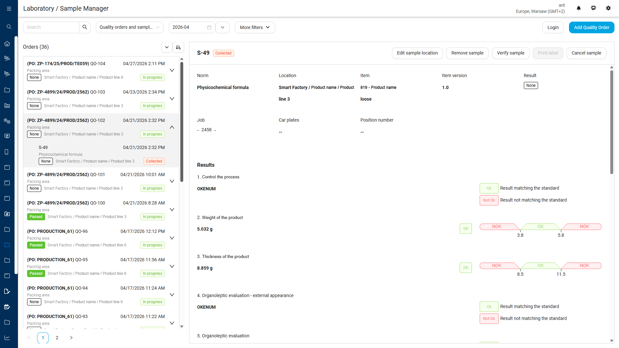
Task: Expand order QO-100 row
Action: click(x=172, y=210)
